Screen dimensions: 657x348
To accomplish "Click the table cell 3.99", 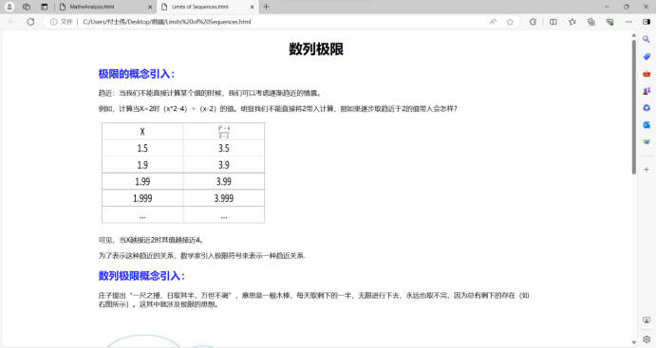I will (x=224, y=181).
